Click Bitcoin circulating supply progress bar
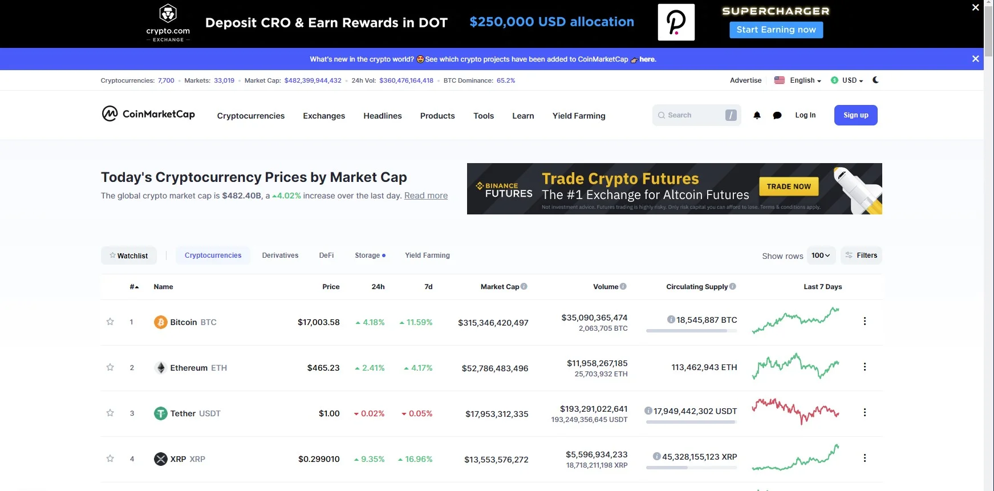The image size is (994, 491). [x=691, y=331]
